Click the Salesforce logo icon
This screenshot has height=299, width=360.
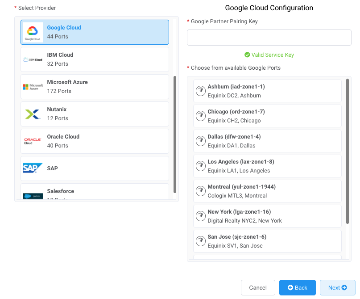click(x=33, y=196)
